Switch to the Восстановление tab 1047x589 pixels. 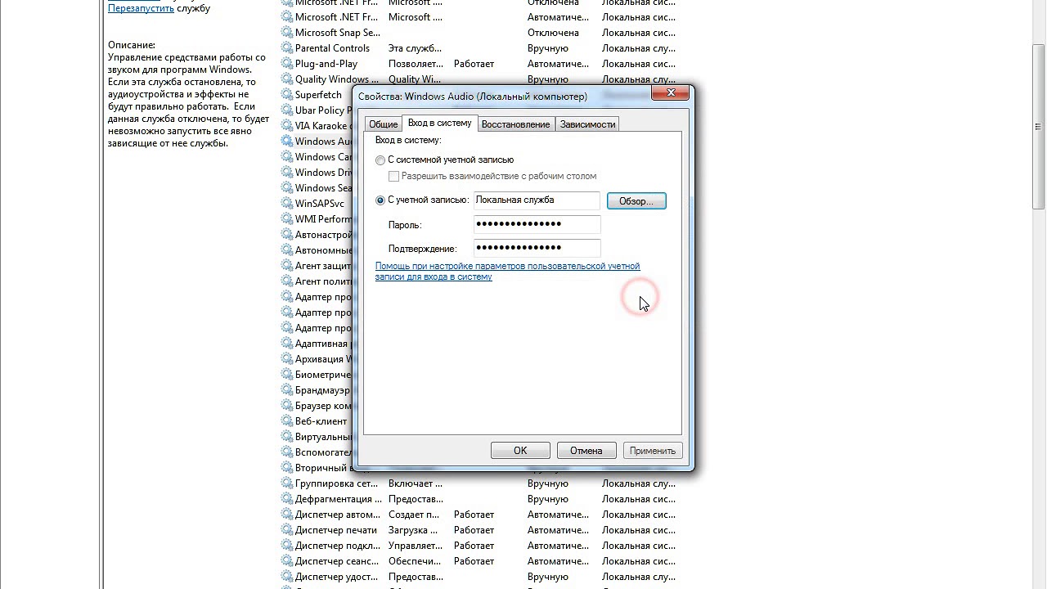pos(515,124)
